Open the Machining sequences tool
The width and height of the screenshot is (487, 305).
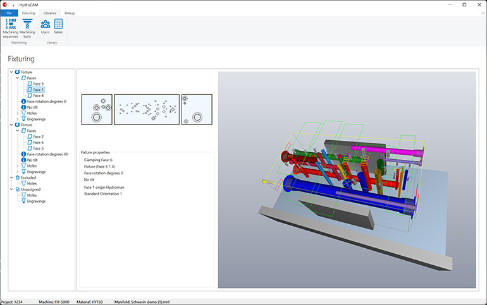coord(11,28)
